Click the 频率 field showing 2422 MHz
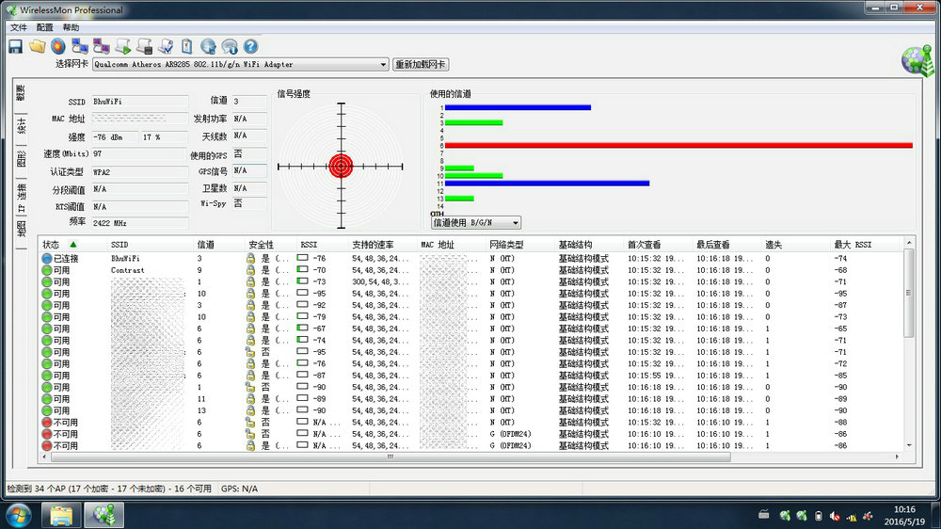This screenshot has height=529, width=941. [x=139, y=223]
